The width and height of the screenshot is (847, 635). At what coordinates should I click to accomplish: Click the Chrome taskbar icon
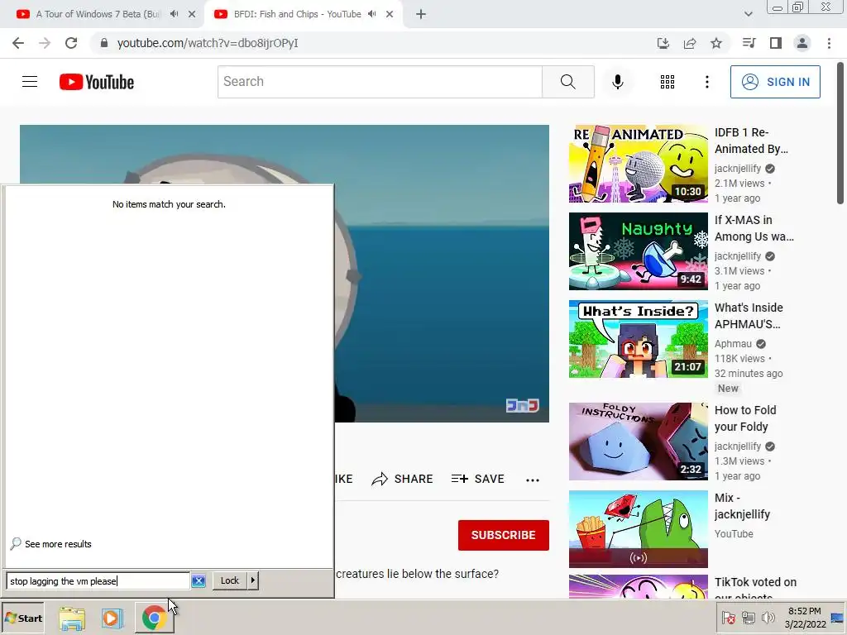coord(154,618)
